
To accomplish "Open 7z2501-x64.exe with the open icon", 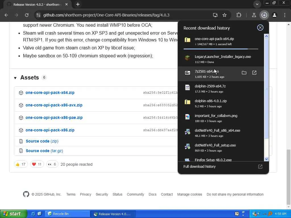I will click(x=254, y=73).
